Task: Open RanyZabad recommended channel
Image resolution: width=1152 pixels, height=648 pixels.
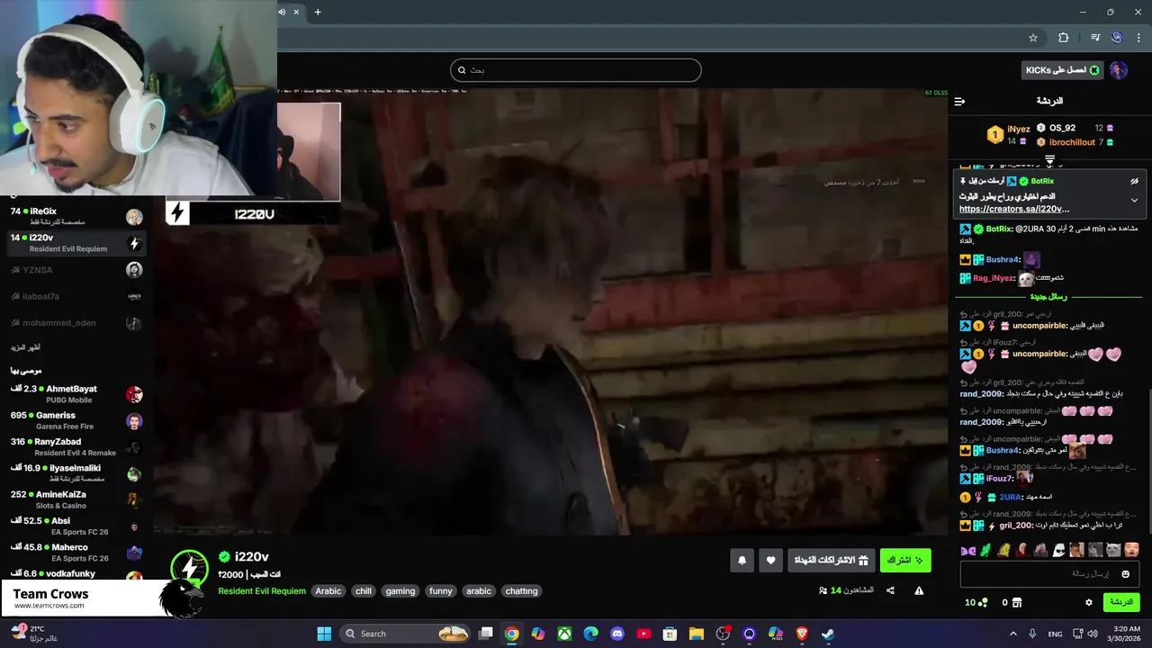Action: click(x=76, y=446)
